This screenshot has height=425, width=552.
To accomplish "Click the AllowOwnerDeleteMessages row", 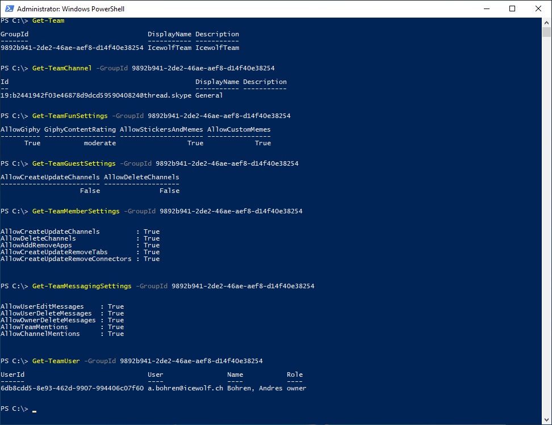I will point(62,320).
